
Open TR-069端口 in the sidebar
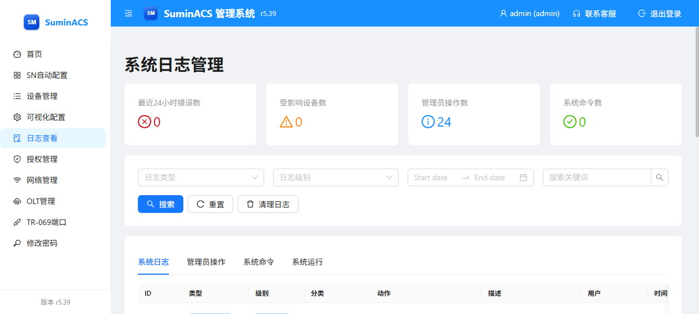click(x=53, y=222)
